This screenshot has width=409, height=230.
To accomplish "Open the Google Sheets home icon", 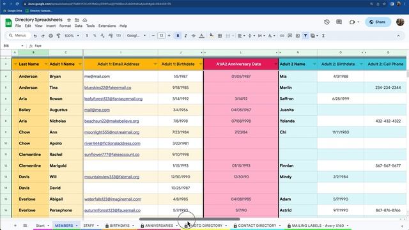I will click(8, 23).
